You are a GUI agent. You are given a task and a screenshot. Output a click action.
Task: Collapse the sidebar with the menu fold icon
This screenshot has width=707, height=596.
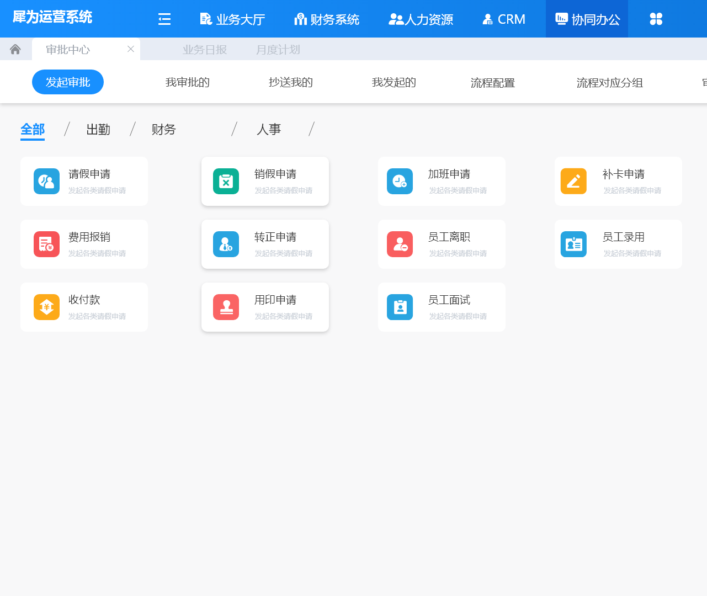pyautogui.click(x=164, y=19)
